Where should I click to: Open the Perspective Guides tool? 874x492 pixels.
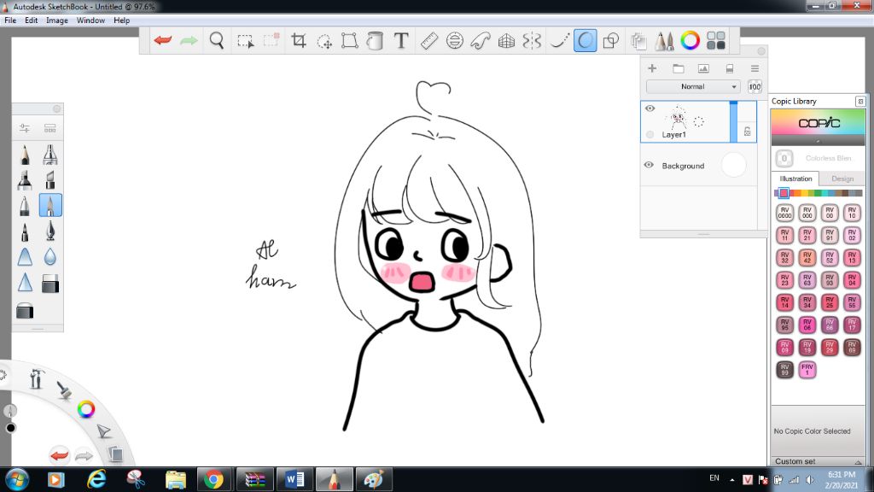506,41
